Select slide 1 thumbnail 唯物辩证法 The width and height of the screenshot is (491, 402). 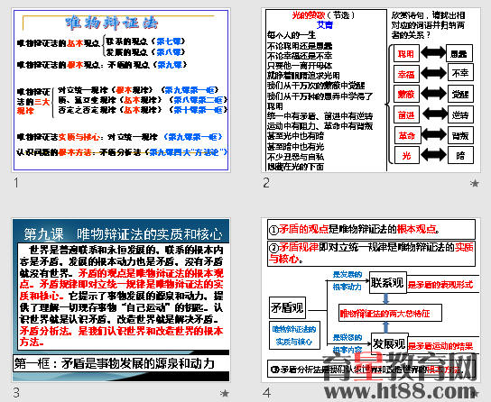point(121,90)
